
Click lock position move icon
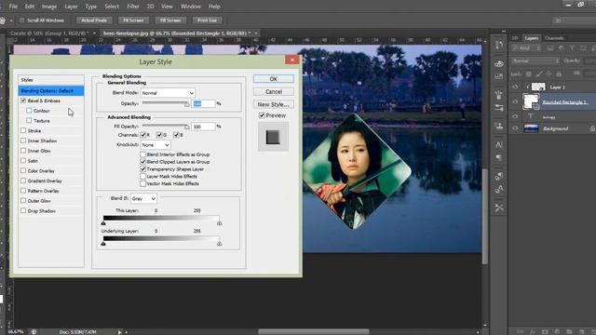coord(549,74)
